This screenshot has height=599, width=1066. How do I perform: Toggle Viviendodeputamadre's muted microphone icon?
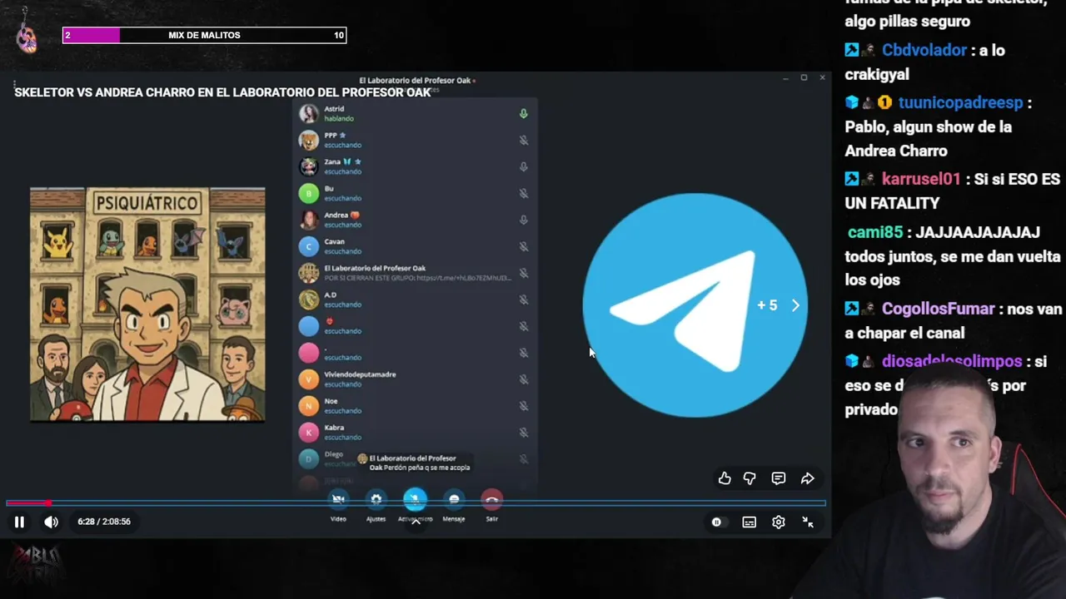point(524,379)
